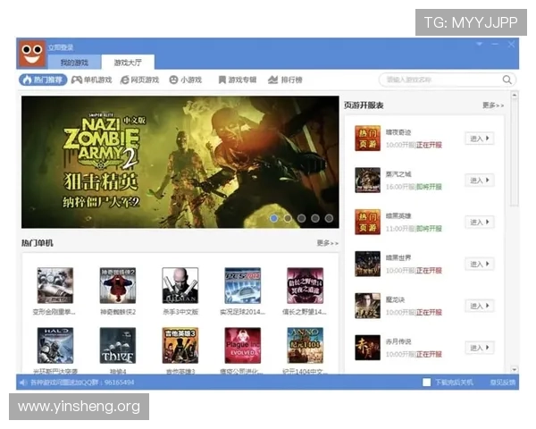The image size is (536, 429).
Task: Click 进入 for 赤月传说
Action: (480, 348)
